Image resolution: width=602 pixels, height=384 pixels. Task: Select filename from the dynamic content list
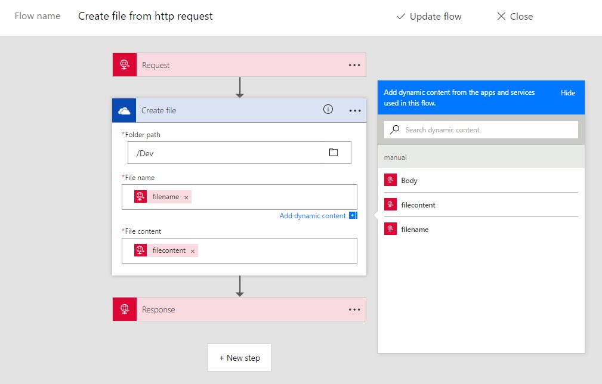pyautogui.click(x=415, y=230)
